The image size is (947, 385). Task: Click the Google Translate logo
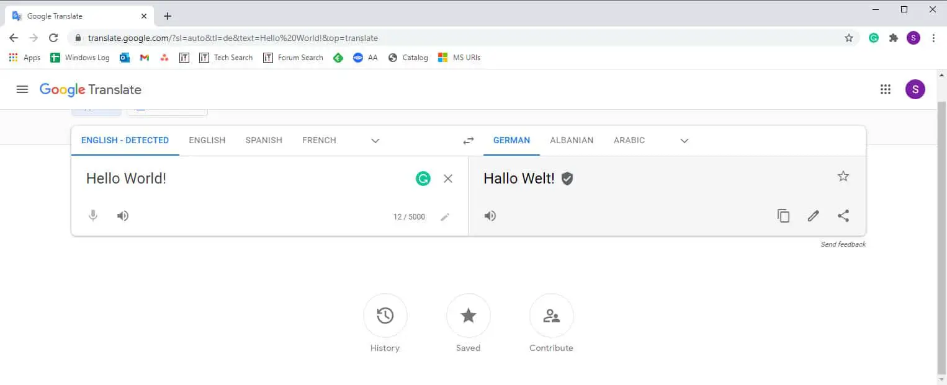91,89
